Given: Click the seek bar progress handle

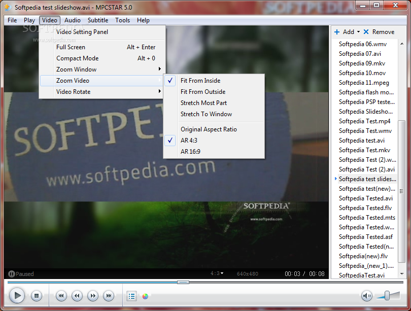Looking at the screenshot, I should point(183,282).
